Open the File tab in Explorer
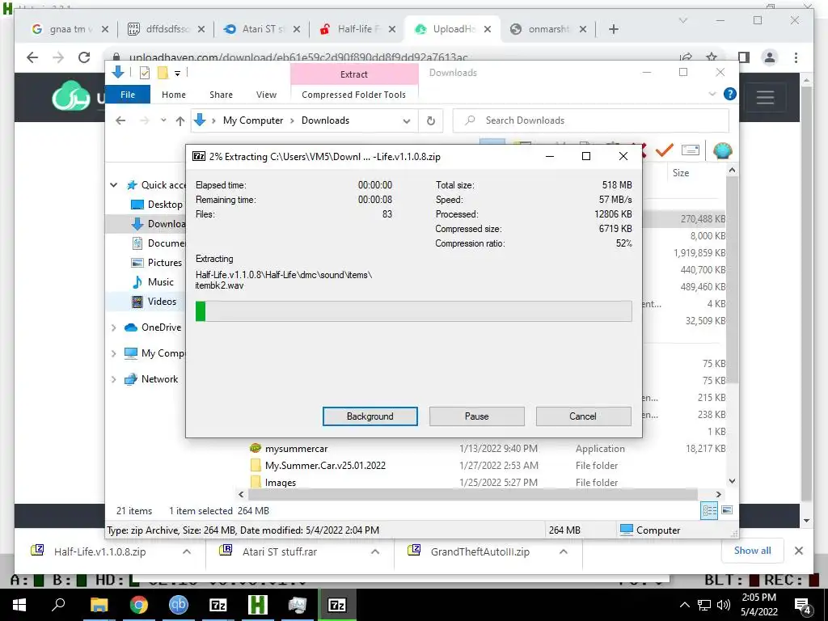The image size is (828, 621). click(x=128, y=95)
